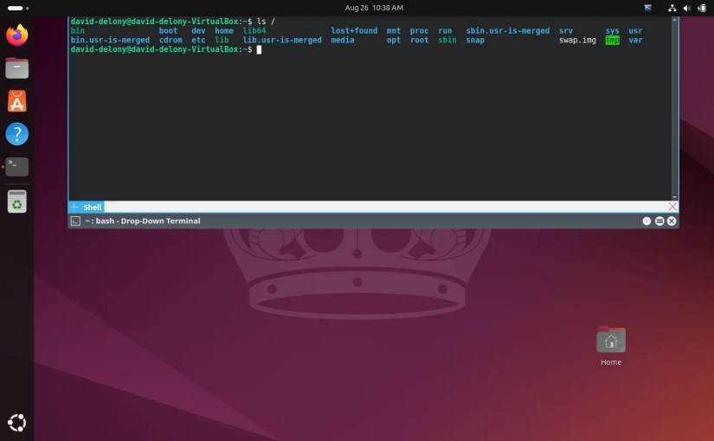Click the volume icon in the top bar

pos(686,8)
